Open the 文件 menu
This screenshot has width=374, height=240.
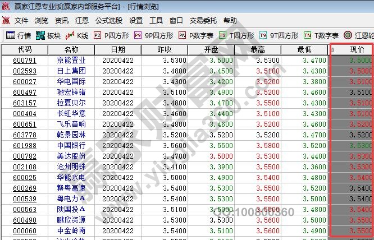pos(21,21)
